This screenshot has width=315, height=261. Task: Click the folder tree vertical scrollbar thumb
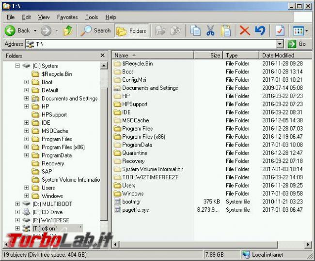pos(104,154)
